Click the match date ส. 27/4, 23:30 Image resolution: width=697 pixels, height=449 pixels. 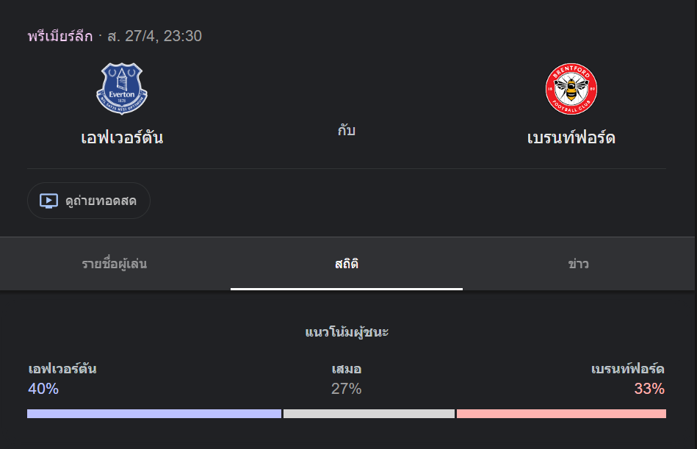pyautogui.click(x=155, y=36)
